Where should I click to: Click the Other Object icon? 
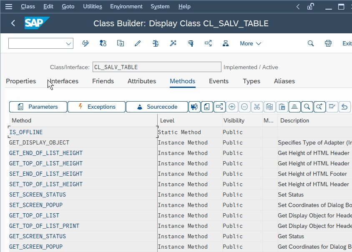tap(121, 43)
